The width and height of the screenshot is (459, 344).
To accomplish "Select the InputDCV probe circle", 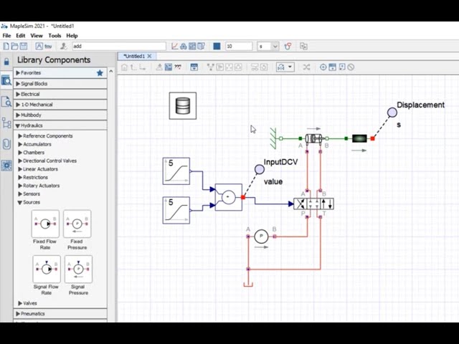I will (260, 169).
